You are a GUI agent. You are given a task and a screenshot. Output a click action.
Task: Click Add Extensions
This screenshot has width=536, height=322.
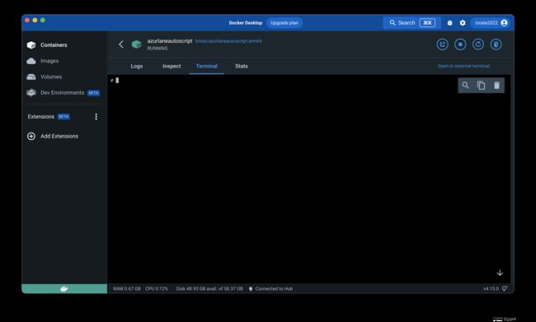(x=59, y=136)
